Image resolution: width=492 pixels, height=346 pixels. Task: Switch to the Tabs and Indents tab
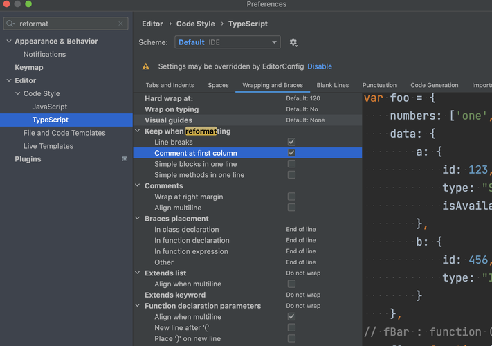tap(170, 85)
